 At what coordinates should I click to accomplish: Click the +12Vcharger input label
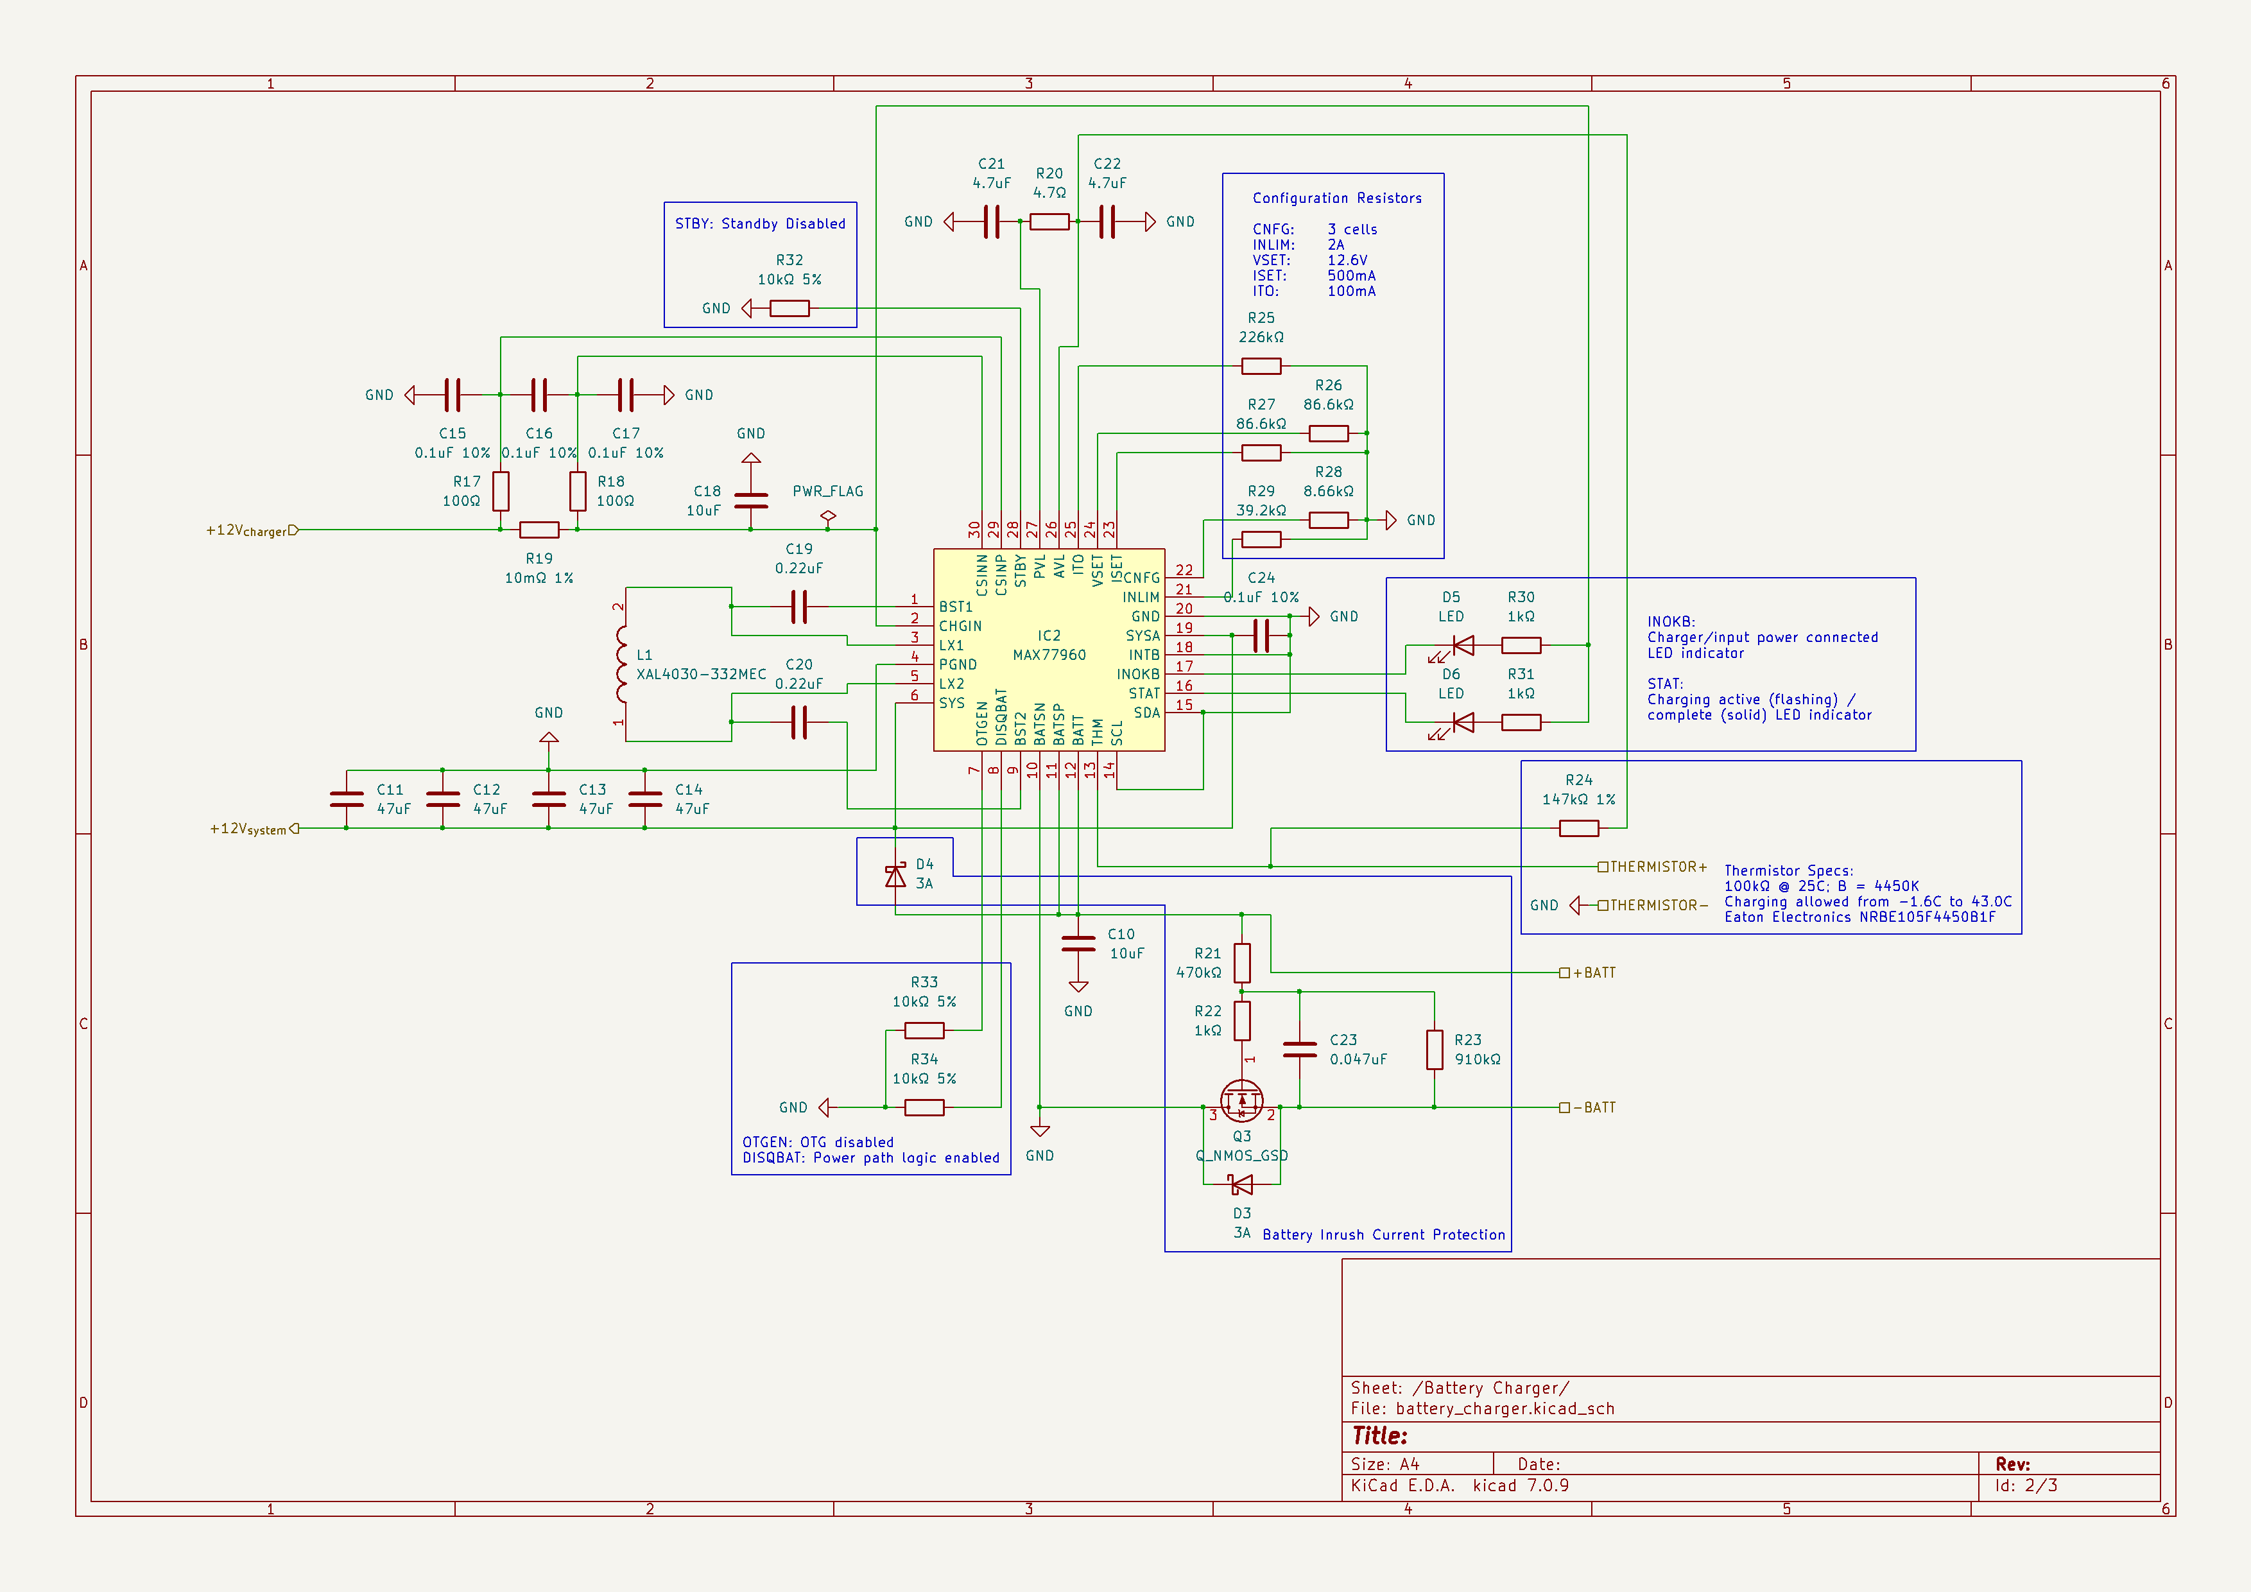(x=251, y=530)
